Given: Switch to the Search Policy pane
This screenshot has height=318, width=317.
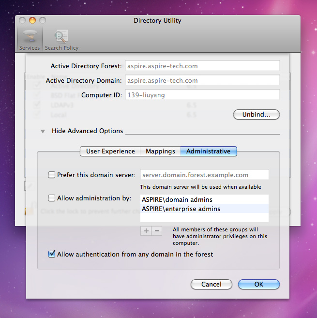Looking at the screenshot, I should point(61,39).
